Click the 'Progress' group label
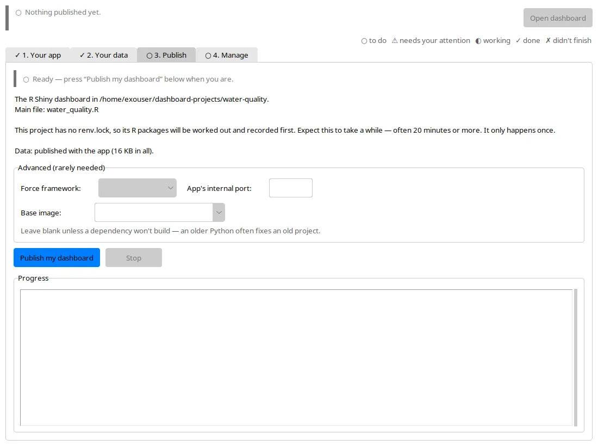The height and width of the screenshot is (446, 598). [33, 278]
